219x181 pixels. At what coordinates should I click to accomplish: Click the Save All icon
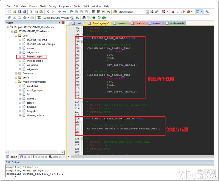[x=24, y=12]
